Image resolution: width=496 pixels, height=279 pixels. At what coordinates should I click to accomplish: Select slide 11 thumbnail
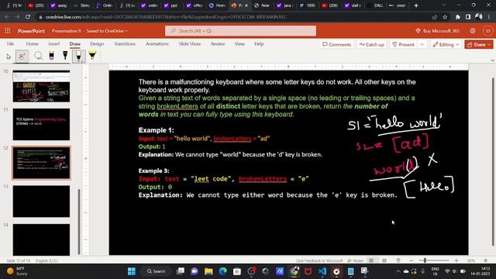pyautogui.click(x=41, y=124)
